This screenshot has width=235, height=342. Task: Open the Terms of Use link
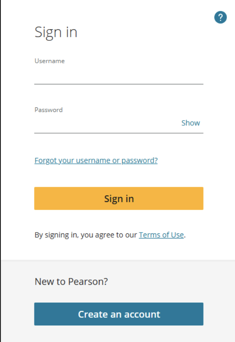click(x=161, y=235)
